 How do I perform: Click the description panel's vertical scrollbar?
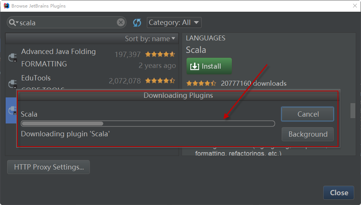click(353, 110)
